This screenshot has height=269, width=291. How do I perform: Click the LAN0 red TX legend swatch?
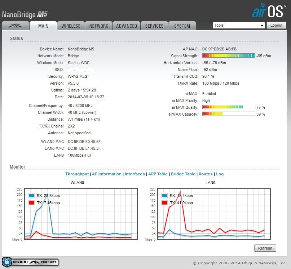pyautogui.click(x=164, y=203)
